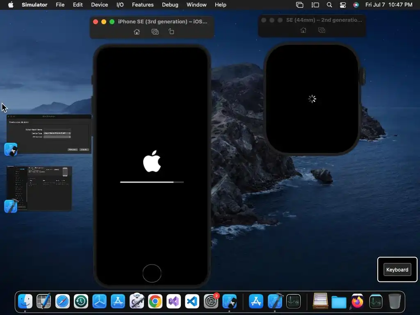The image size is (420, 315).
Task: Open Finder from the Dock
Action: coord(25,301)
